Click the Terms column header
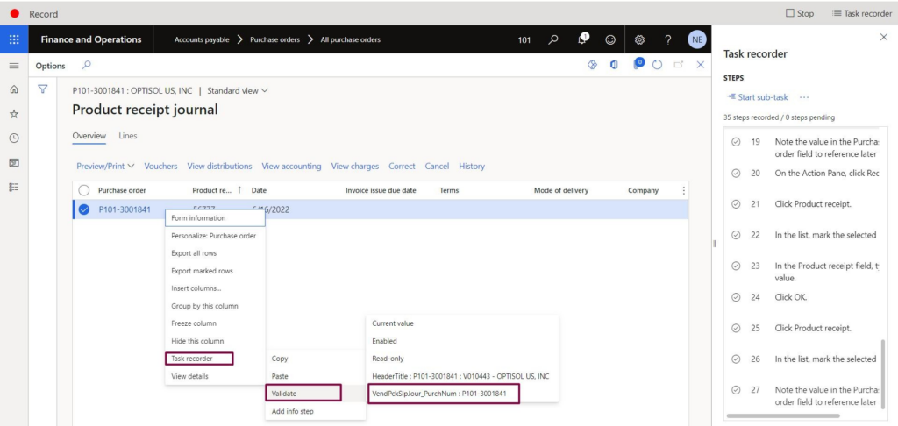Image resolution: width=898 pixels, height=426 pixels. pyautogui.click(x=449, y=191)
